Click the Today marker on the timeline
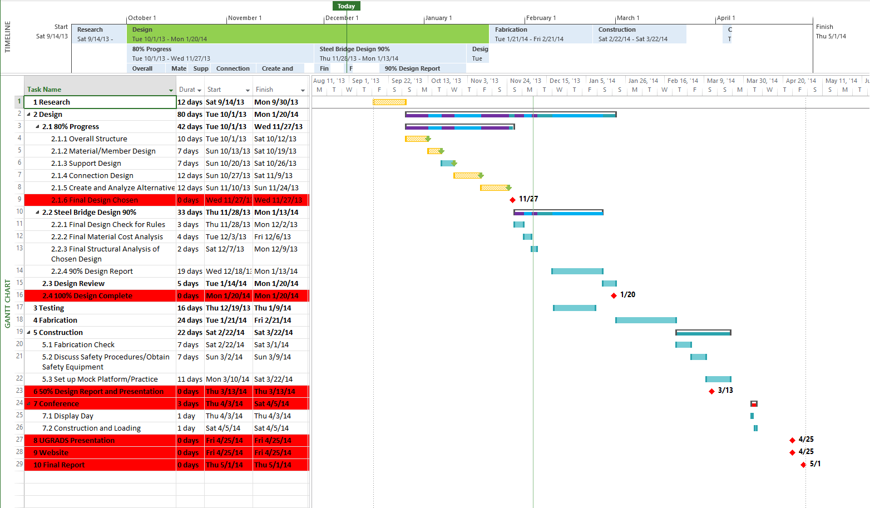The image size is (870, 508). pyautogui.click(x=346, y=6)
